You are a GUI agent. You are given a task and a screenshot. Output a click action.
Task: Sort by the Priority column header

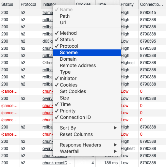(129, 4)
